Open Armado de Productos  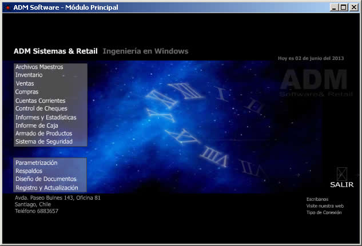click(x=44, y=134)
